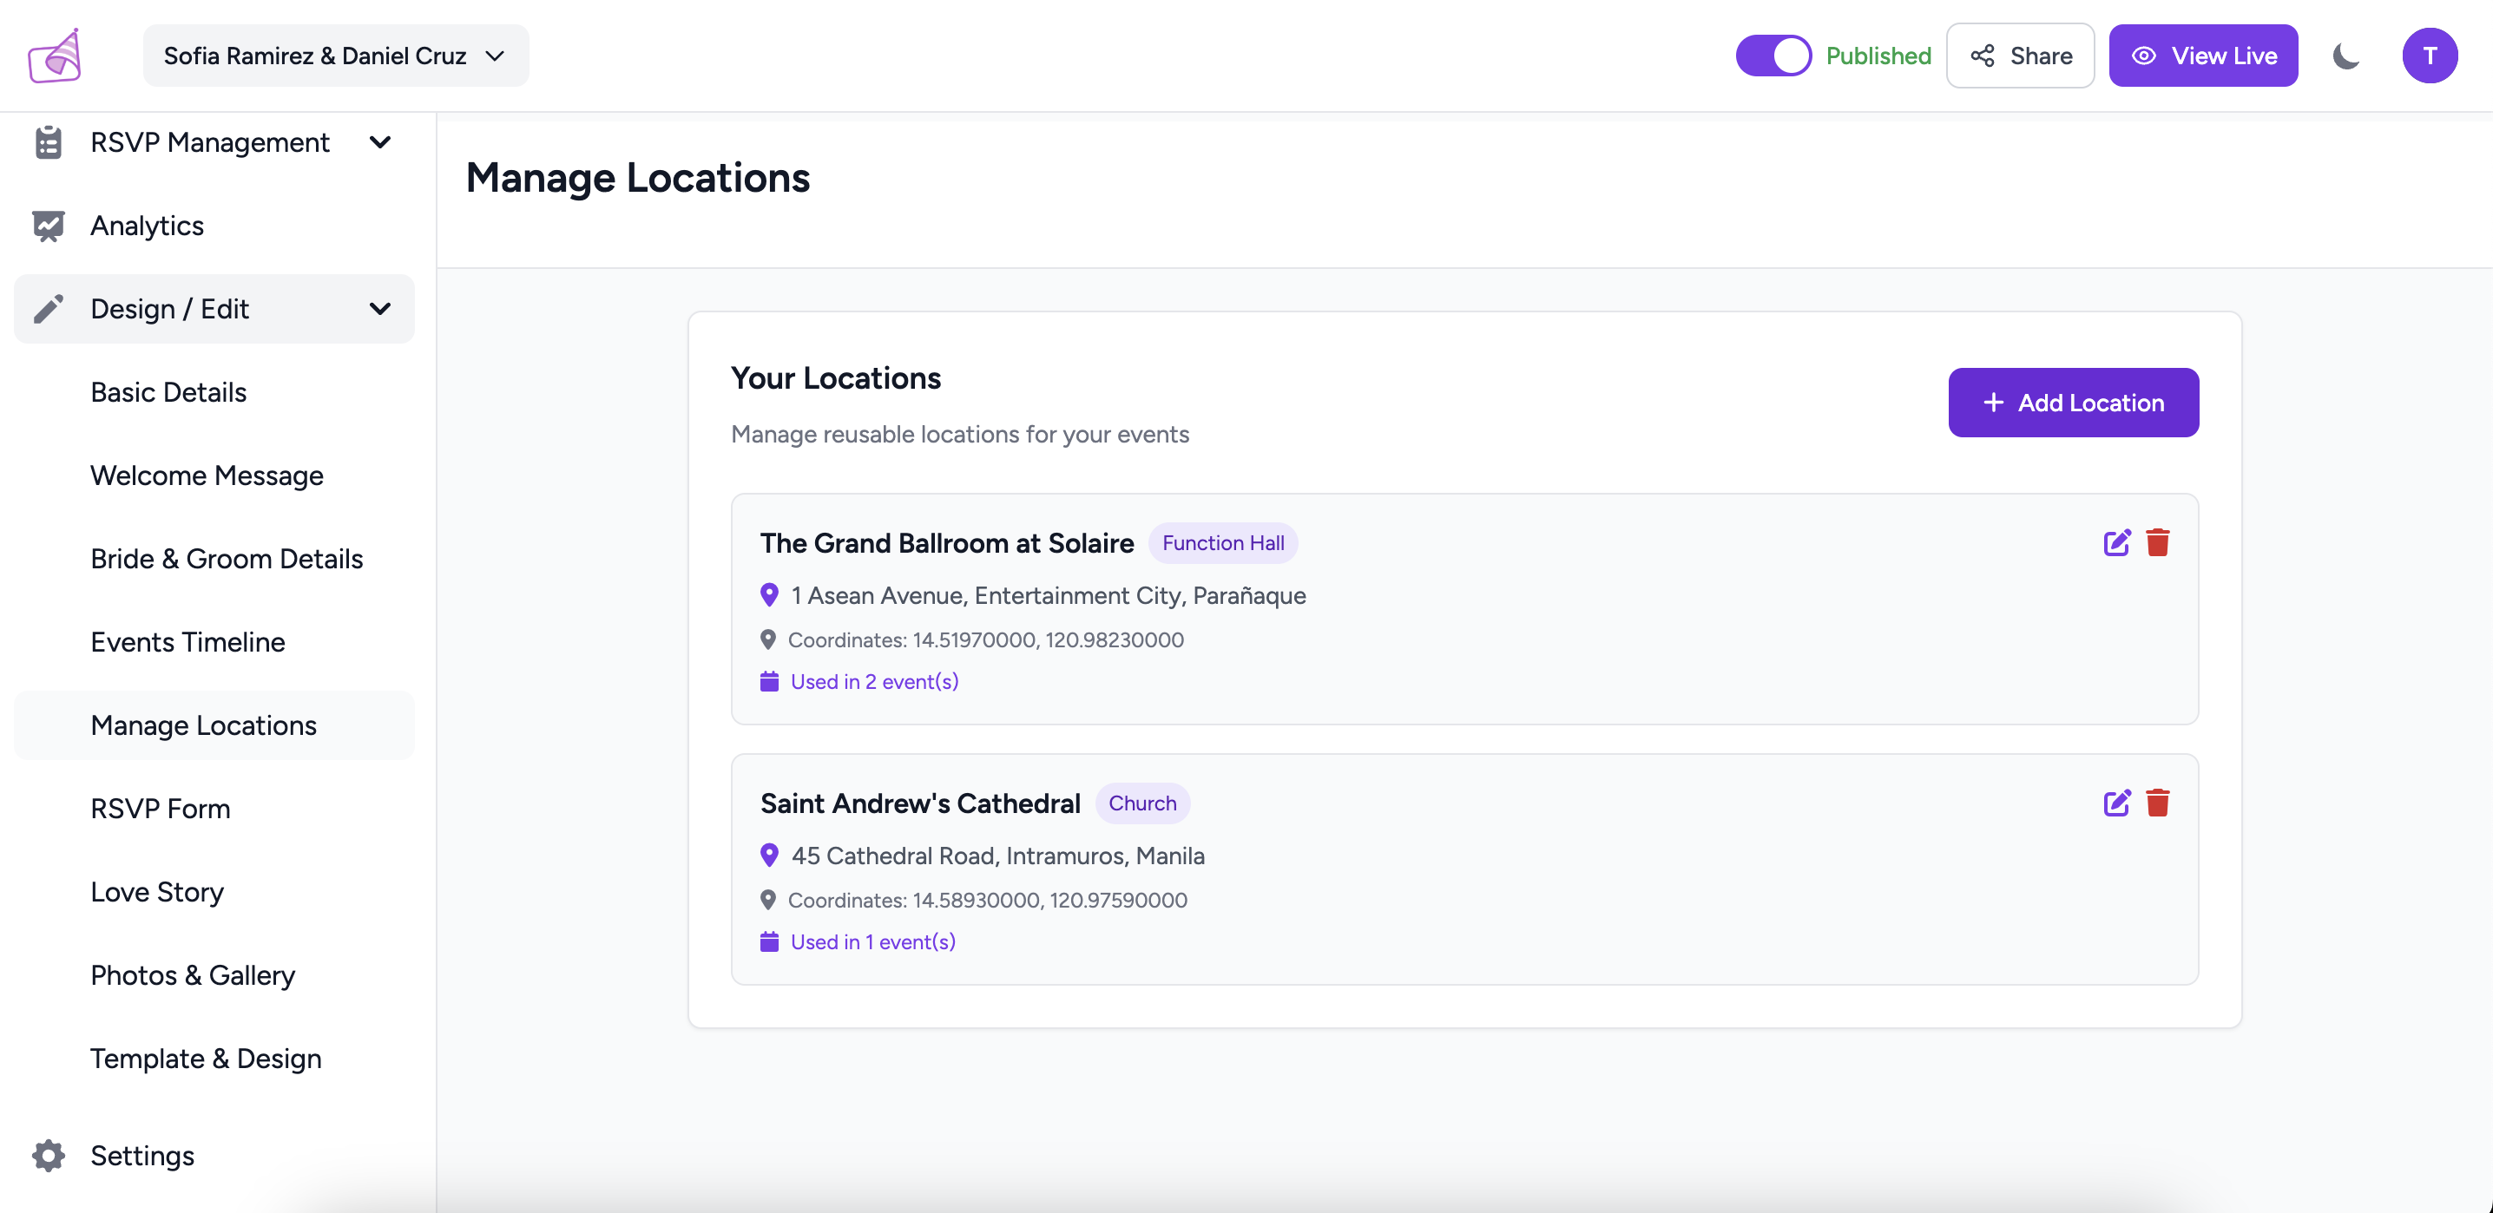Open Welcome Message page
This screenshot has height=1213, width=2493.
coord(214,475)
